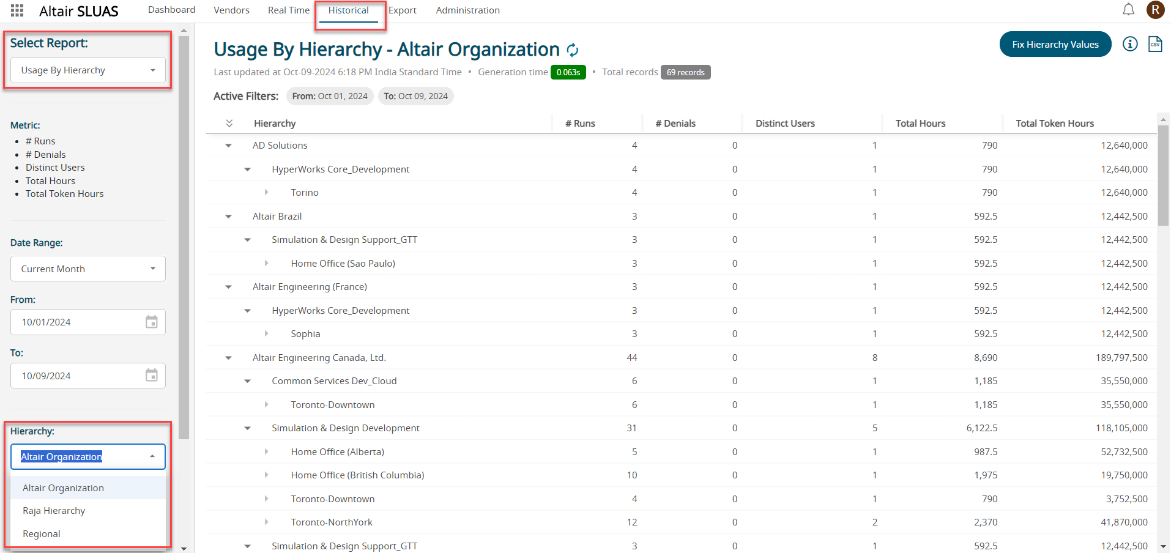The height and width of the screenshot is (553, 1171).
Task: Click the To: Oct 09, 2024 filter chip
Action: 416,96
